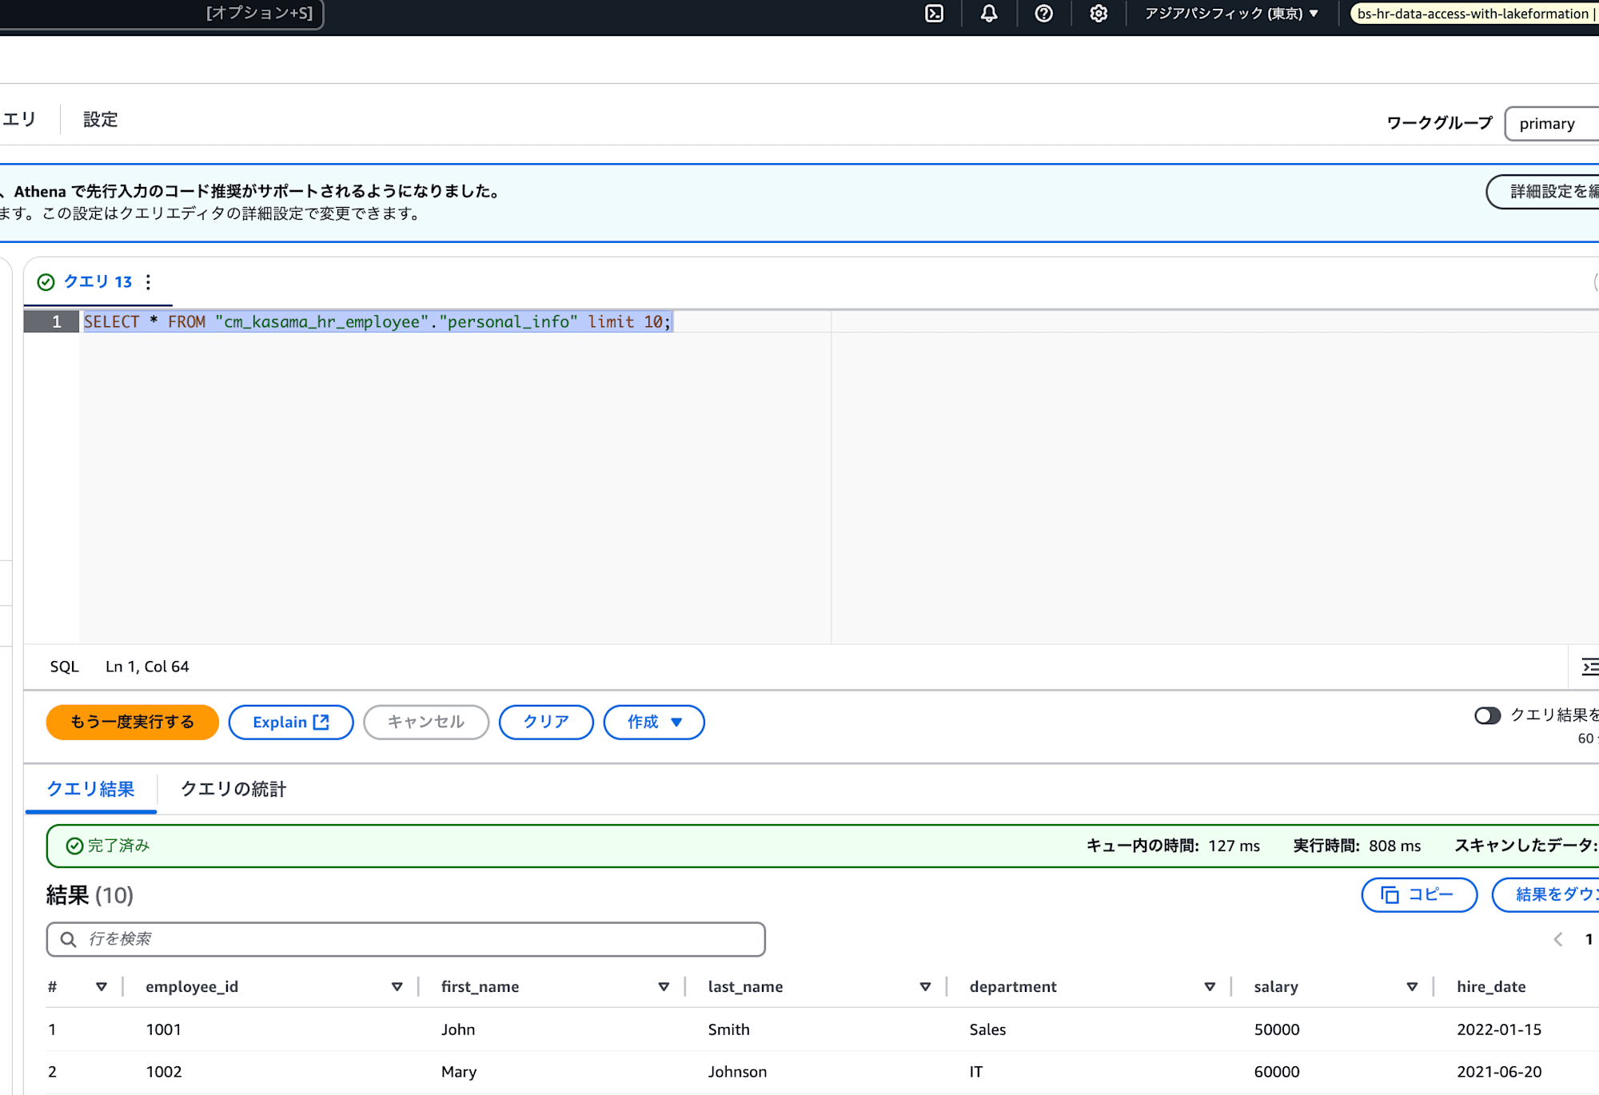Open the Query 13 tab options menu

(148, 282)
